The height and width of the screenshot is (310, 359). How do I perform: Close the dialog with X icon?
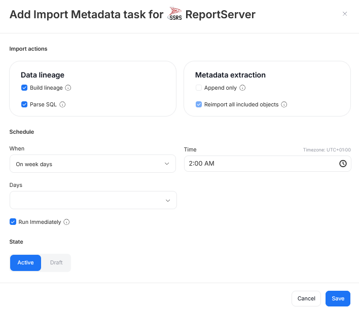point(345,14)
